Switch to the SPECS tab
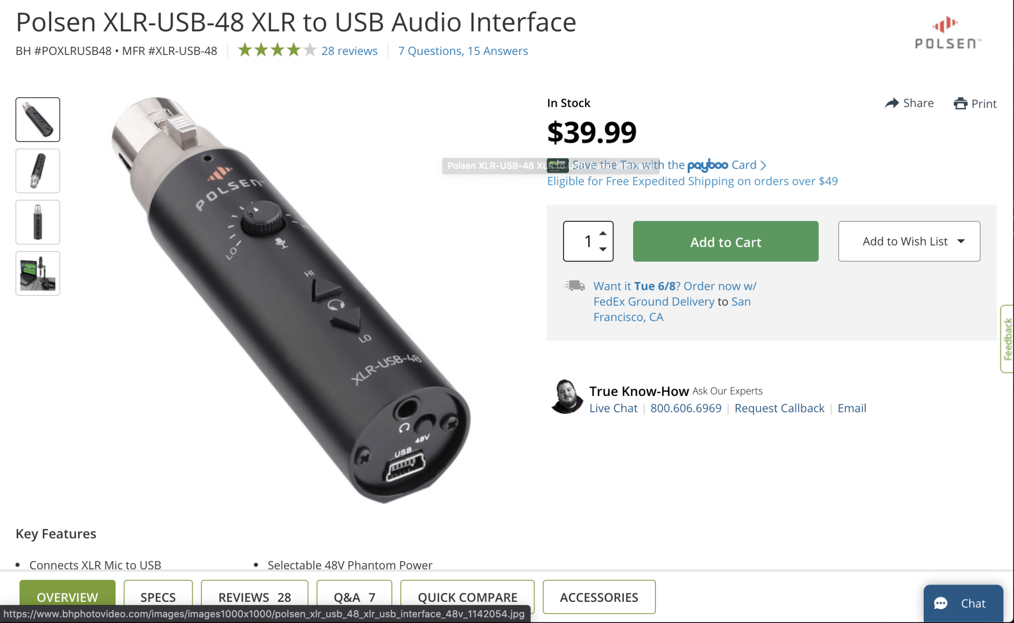1014x623 pixels. click(158, 597)
